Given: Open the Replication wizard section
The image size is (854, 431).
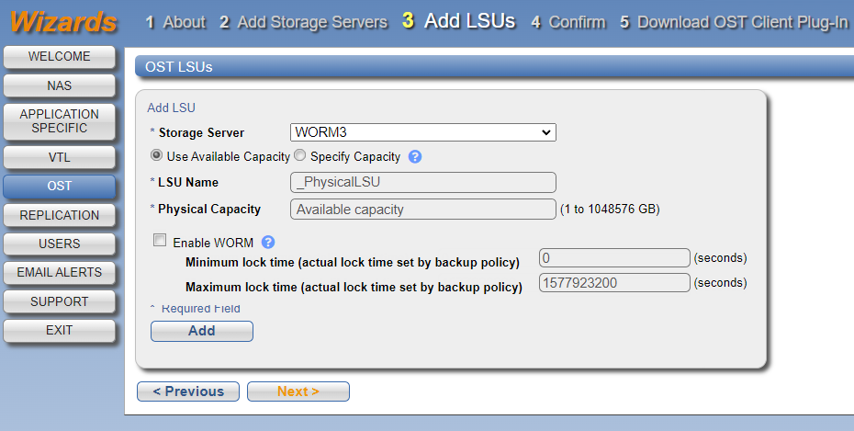Looking at the screenshot, I should click(x=60, y=215).
